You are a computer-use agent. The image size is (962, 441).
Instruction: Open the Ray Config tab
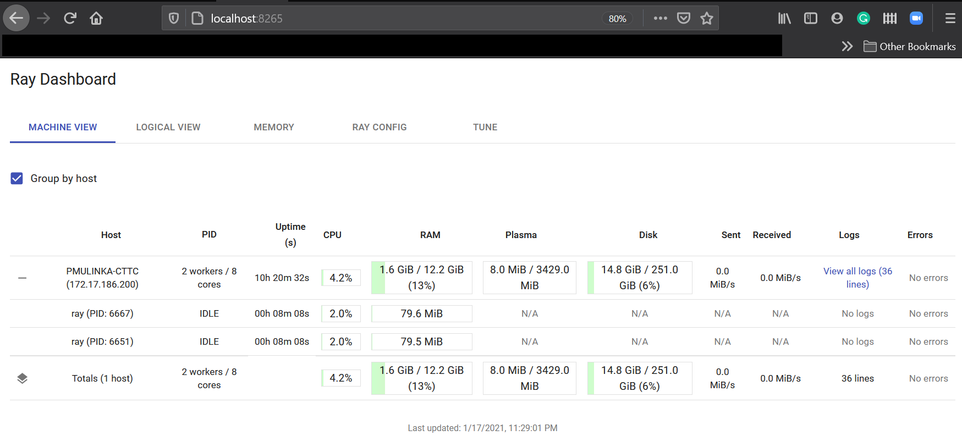(x=380, y=127)
